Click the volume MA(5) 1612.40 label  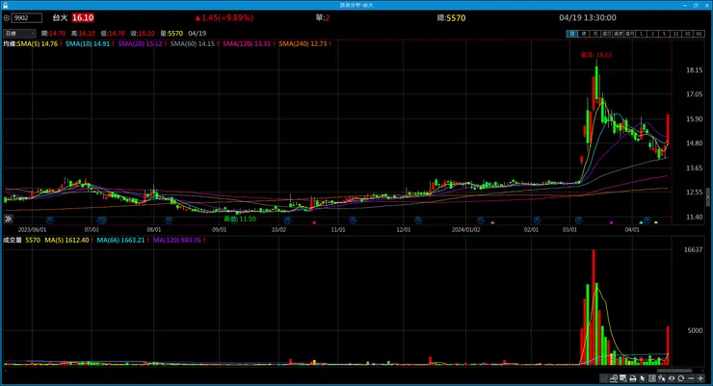point(66,241)
